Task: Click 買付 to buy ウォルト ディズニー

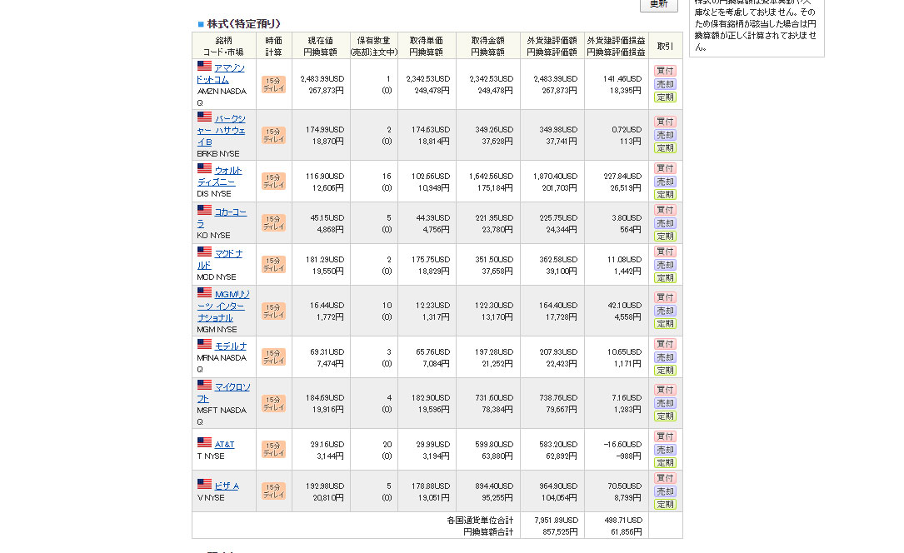Action: [665, 168]
